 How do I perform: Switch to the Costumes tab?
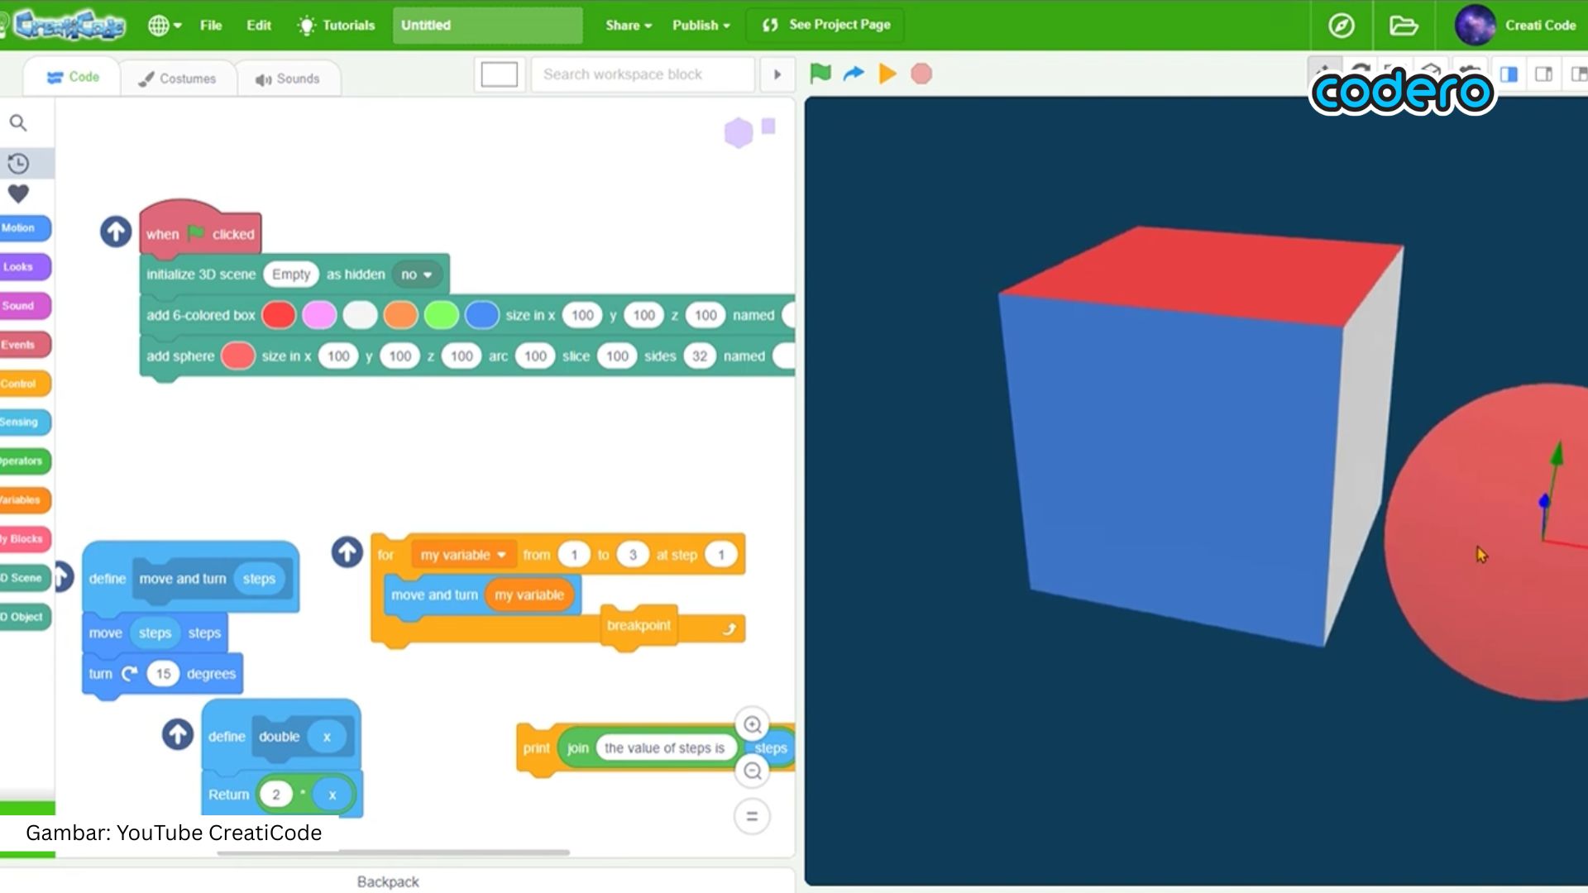coord(177,79)
